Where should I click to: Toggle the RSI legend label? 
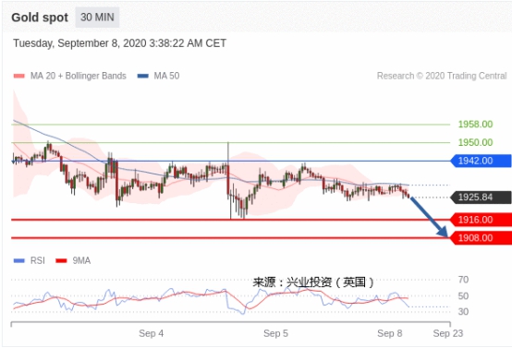click(38, 260)
